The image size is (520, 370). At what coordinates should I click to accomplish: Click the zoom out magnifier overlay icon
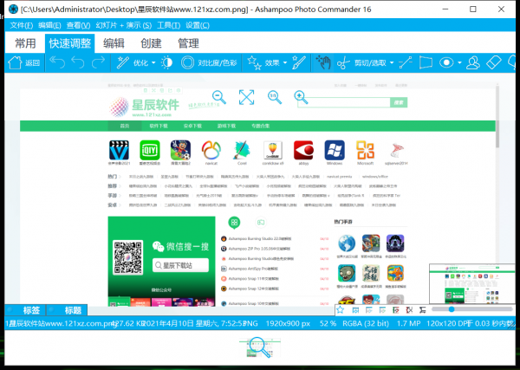(219, 97)
